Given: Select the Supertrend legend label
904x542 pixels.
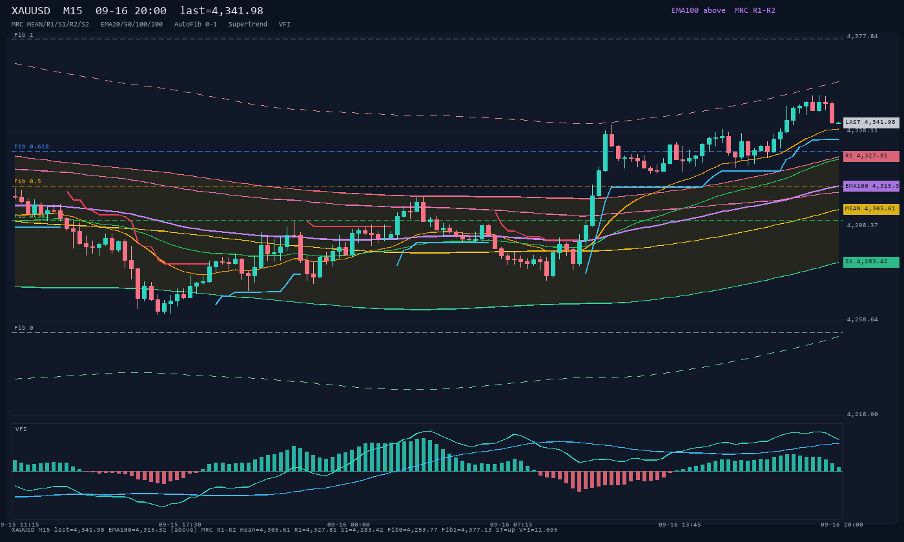Looking at the screenshot, I should tap(248, 25).
